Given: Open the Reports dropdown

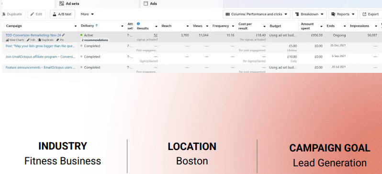Looking at the screenshot, I should [343, 14].
